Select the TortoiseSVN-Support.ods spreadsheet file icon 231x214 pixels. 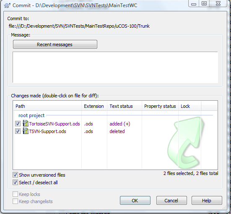point(26,123)
